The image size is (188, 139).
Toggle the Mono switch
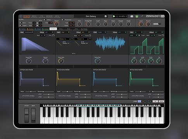click(21, 23)
